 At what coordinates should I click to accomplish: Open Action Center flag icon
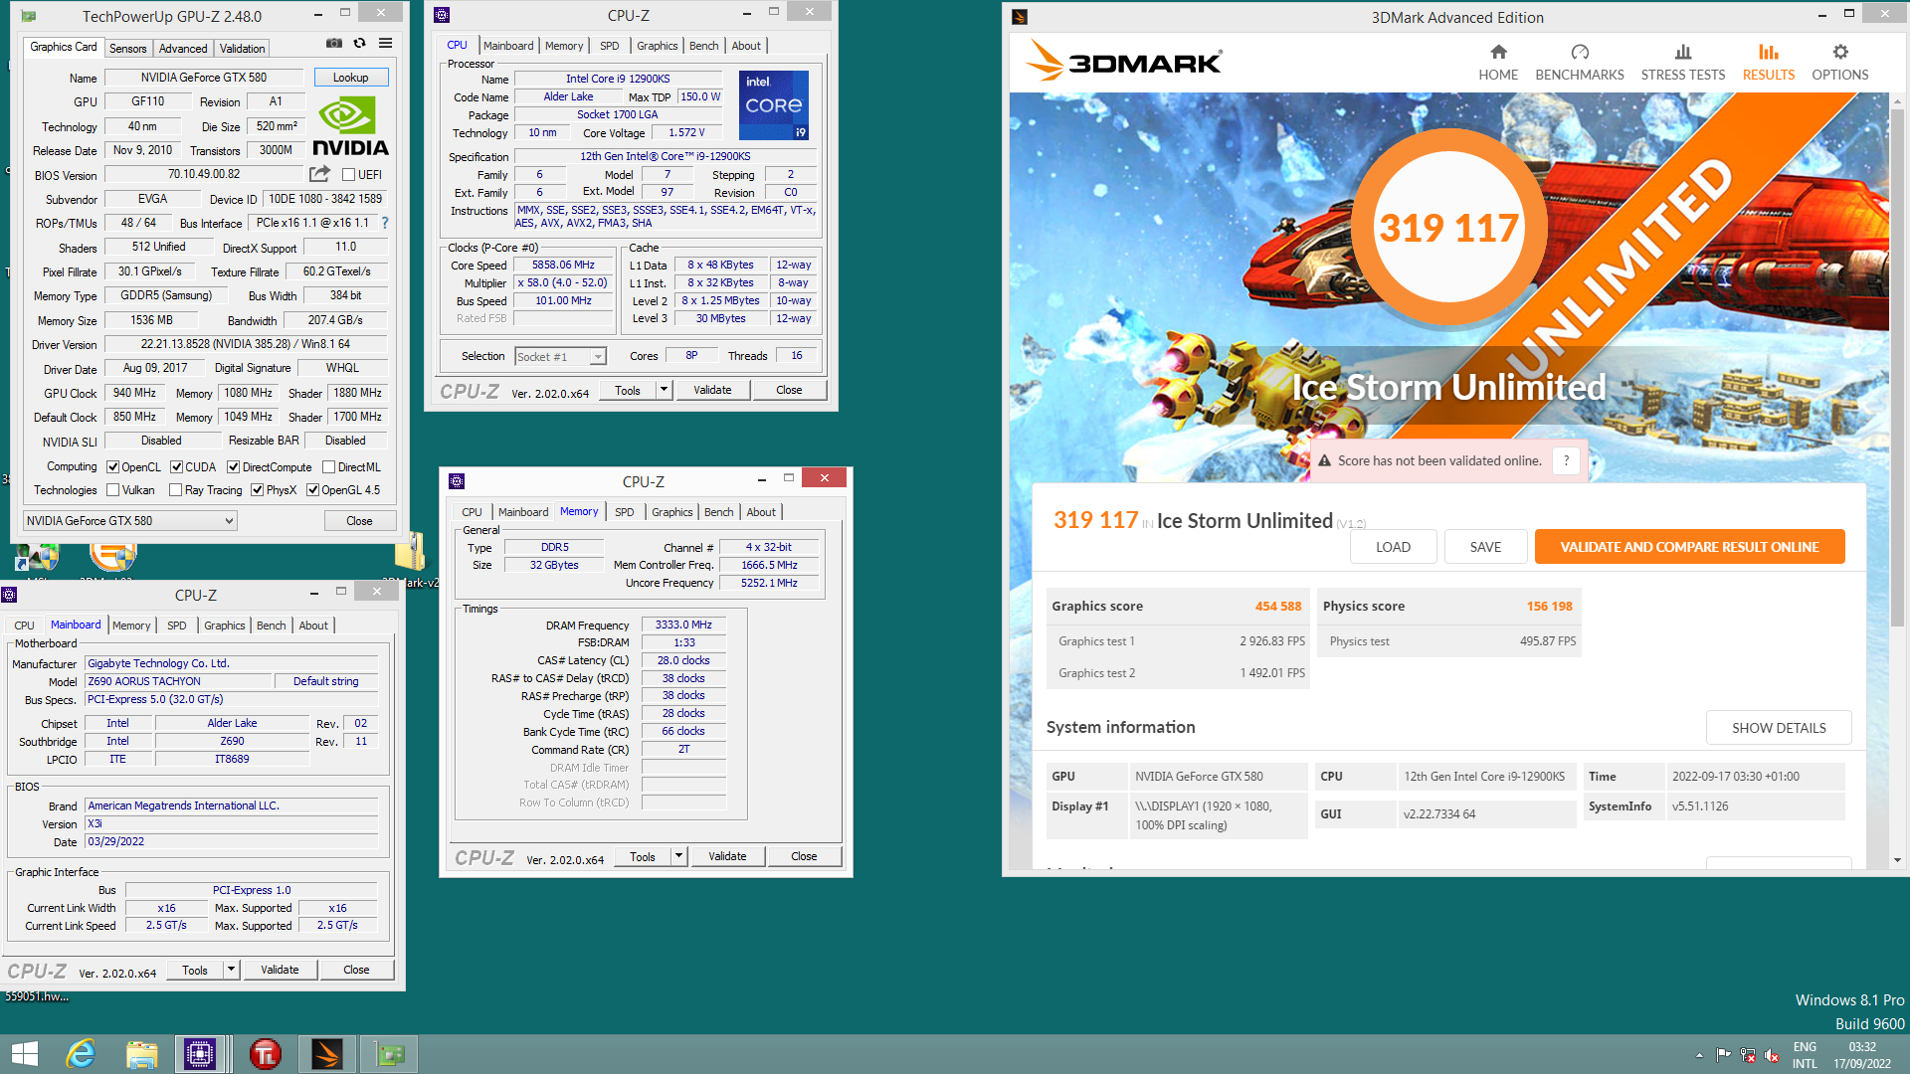click(x=1724, y=1055)
